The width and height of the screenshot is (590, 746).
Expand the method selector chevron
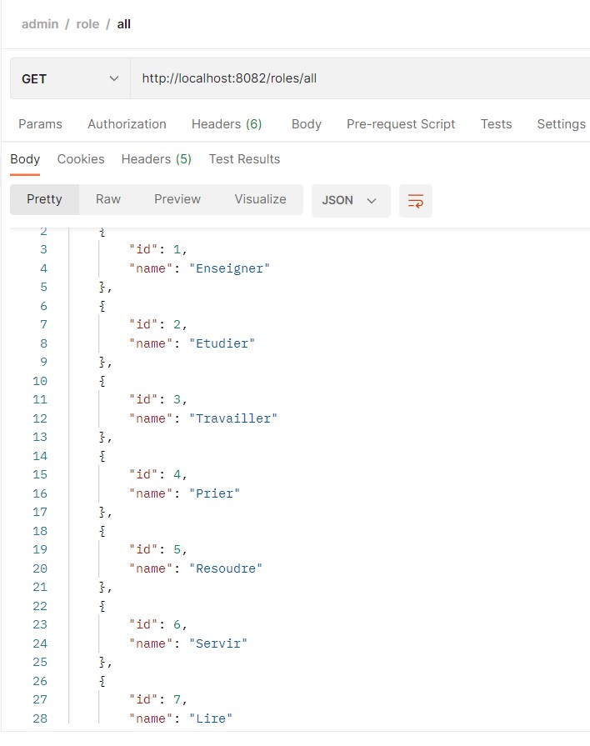coord(112,77)
